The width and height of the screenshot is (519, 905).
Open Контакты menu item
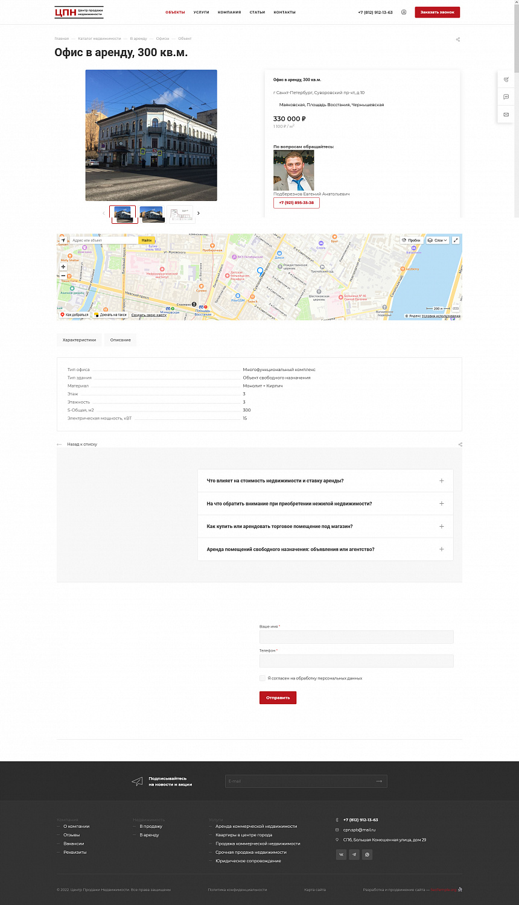(x=284, y=12)
